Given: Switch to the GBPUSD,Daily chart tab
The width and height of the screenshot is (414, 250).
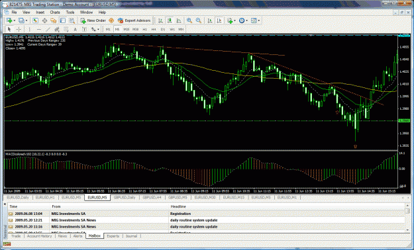Looking at the screenshot, I should coord(125,197).
